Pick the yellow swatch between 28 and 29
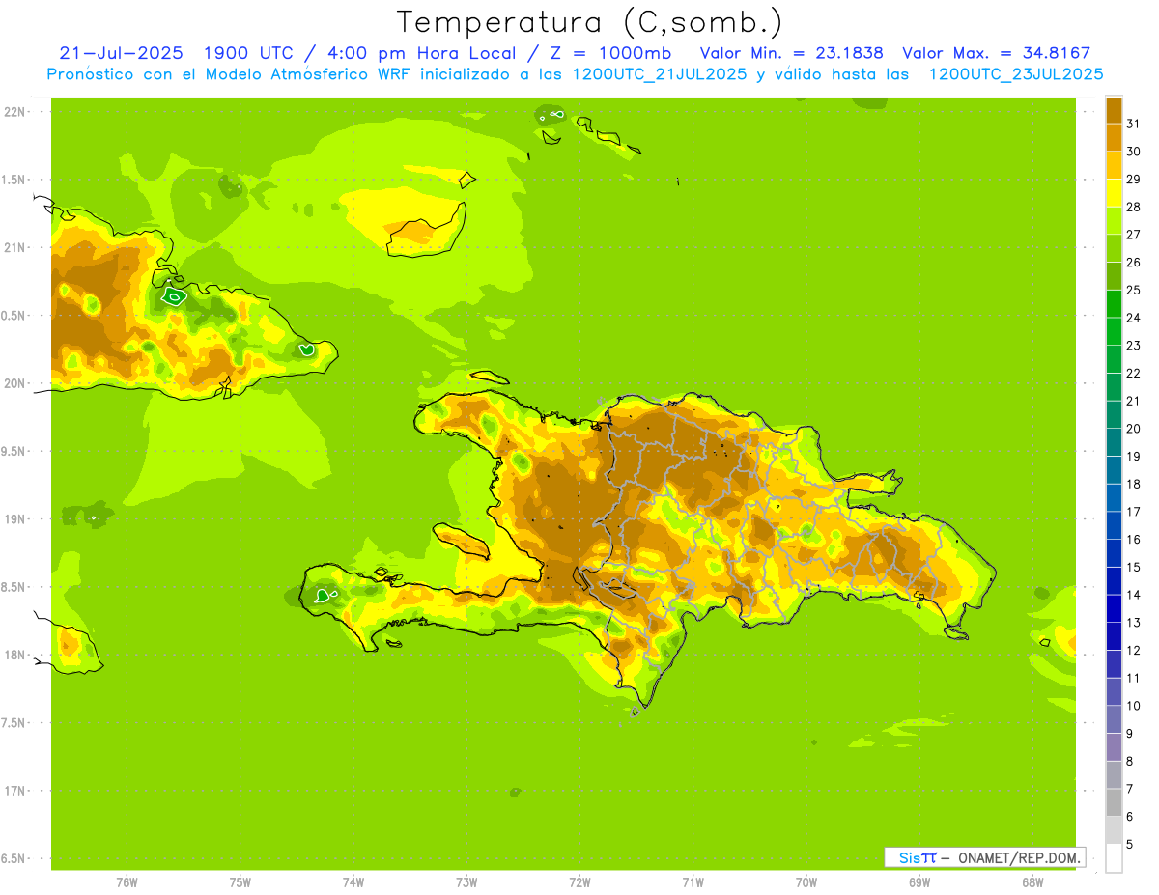Image resolution: width=1159 pixels, height=895 pixels. click(1114, 193)
